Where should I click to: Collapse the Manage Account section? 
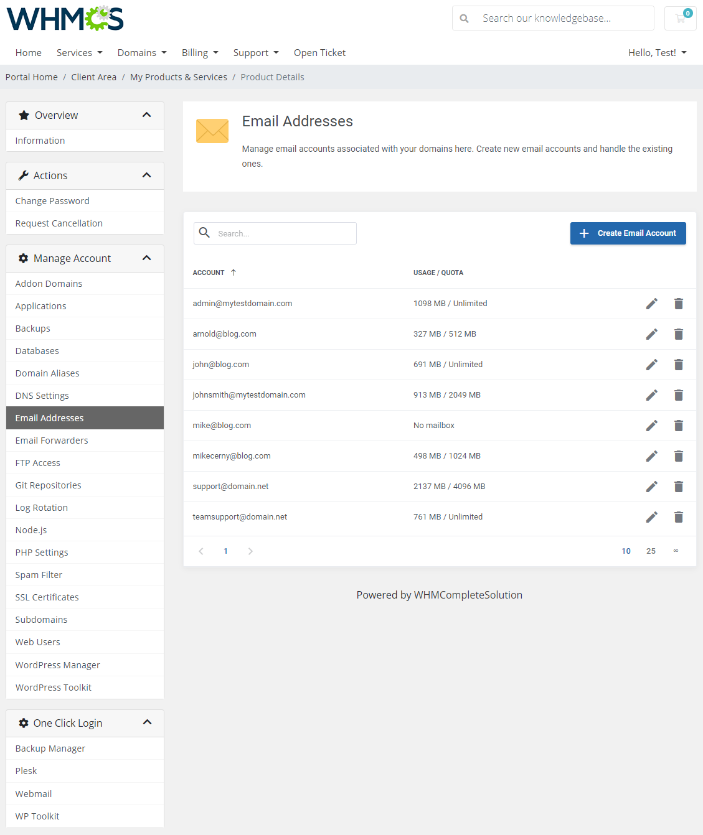[x=147, y=258]
